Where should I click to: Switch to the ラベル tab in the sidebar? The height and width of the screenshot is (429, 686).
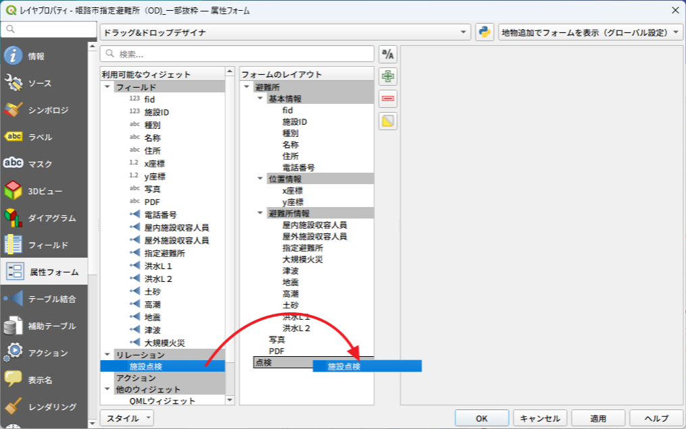coord(45,137)
